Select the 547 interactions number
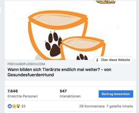The image size is (139, 113). click(x=63, y=91)
